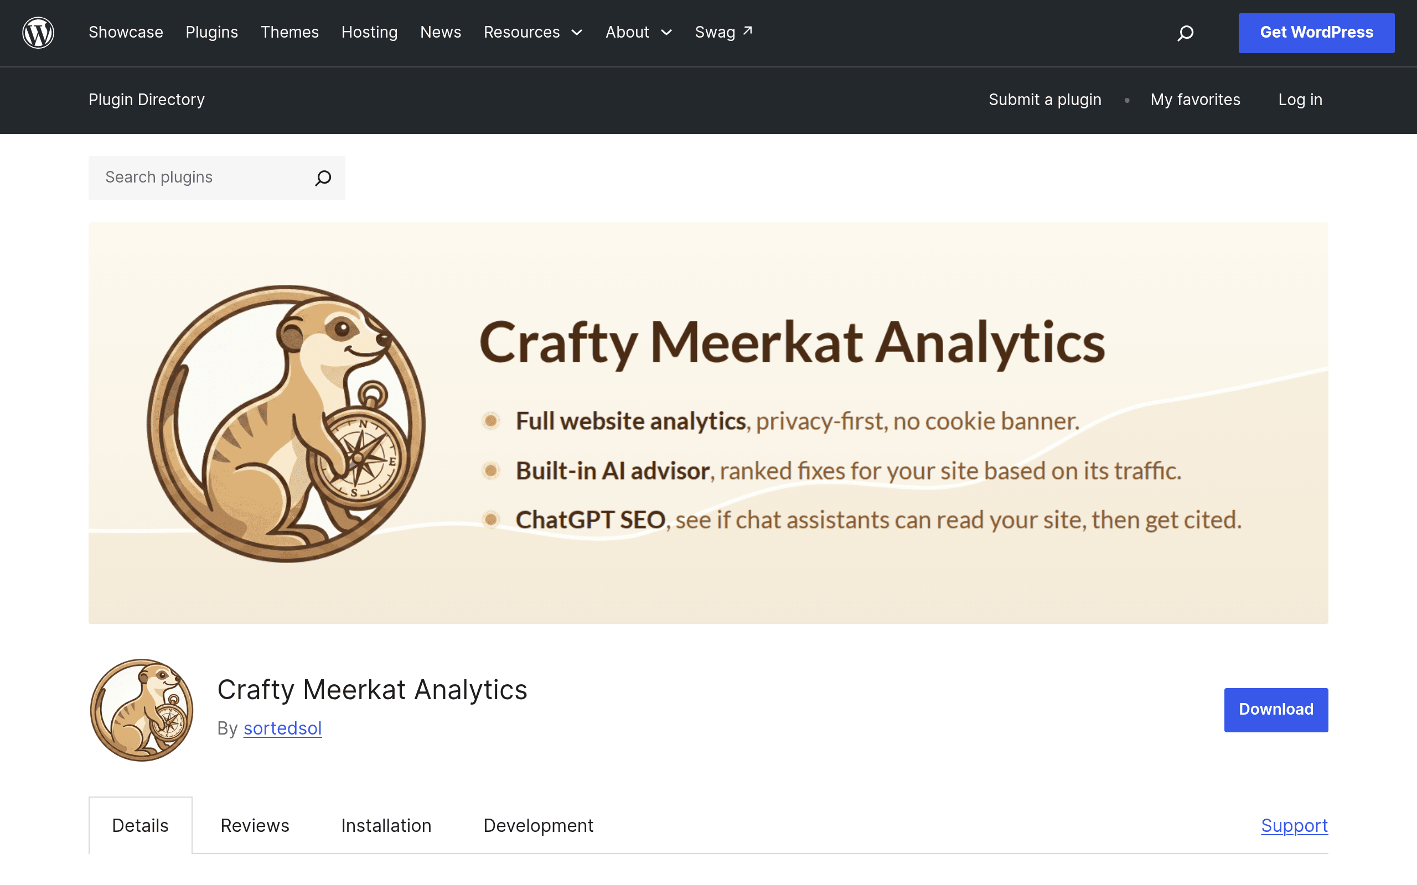Image resolution: width=1417 pixels, height=885 pixels.
Task: Click the Get WordPress button
Action: (x=1316, y=33)
